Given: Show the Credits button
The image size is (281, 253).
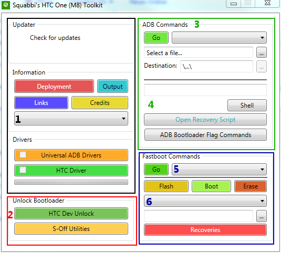Looking at the screenshot, I should click(100, 103).
